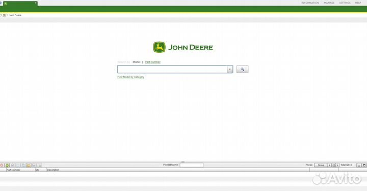Open the INFORMATION menu
Image resolution: width=367 pixels, height=191 pixels.
pyautogui.click(x=310, y=3)
